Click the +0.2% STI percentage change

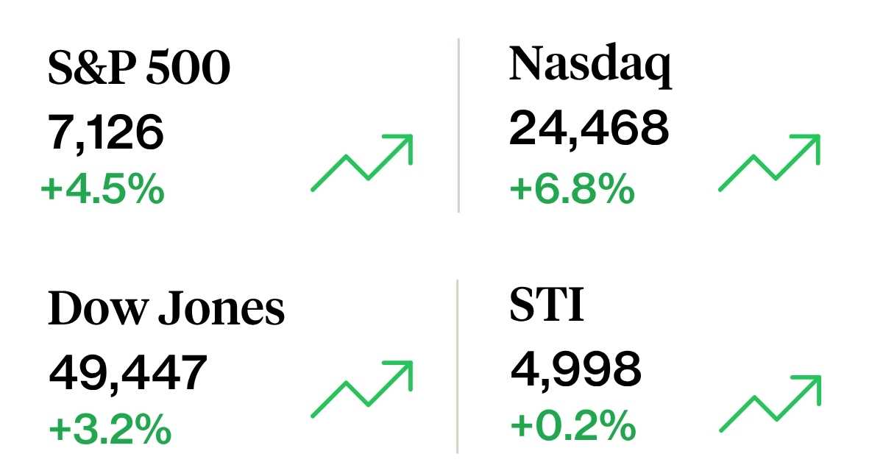click(572, 425)
